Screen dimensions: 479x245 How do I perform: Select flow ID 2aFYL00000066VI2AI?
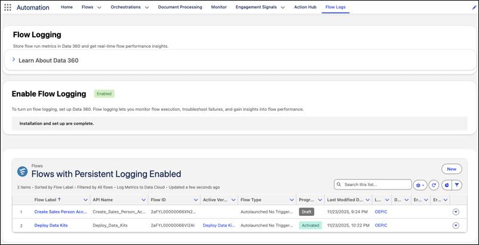(173, 225)
